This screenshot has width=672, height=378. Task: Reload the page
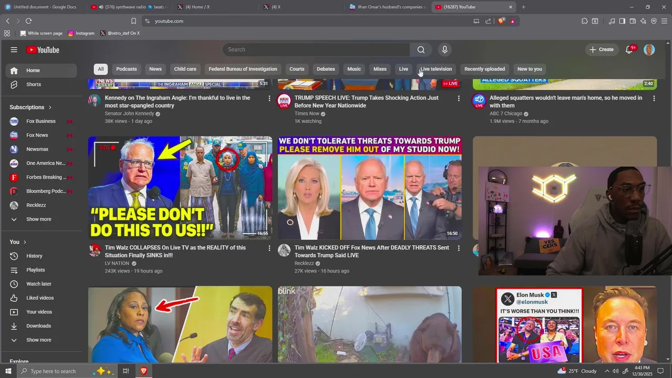click(28, 21)
